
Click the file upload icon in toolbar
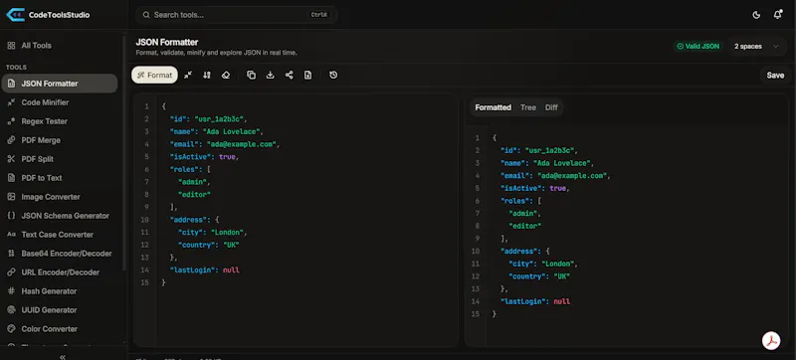(307, 75)
